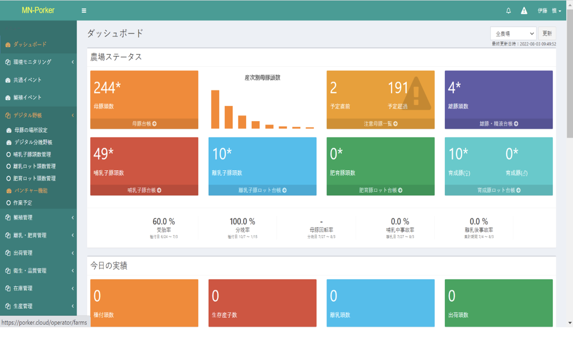Viewport: 573px width, 337px height.
Task: Expand 出荷管理 sidebar menu
Action: (38, 253)
